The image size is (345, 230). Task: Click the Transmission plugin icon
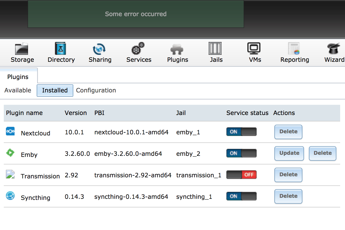[10, 174]
